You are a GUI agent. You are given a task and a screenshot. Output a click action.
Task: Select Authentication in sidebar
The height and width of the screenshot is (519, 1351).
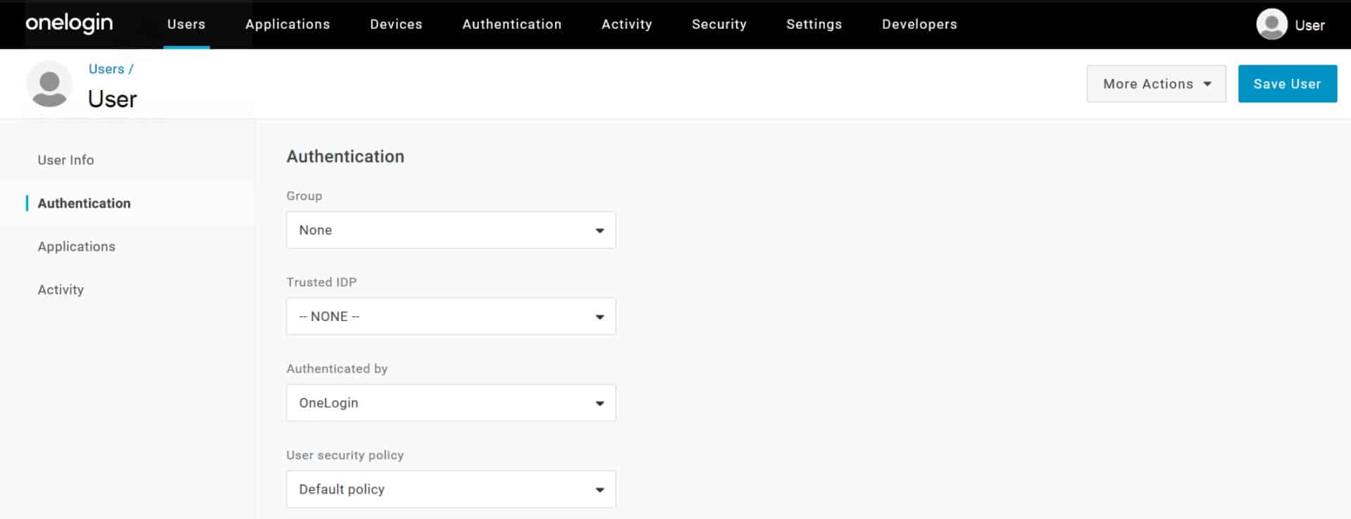(84, 204)
